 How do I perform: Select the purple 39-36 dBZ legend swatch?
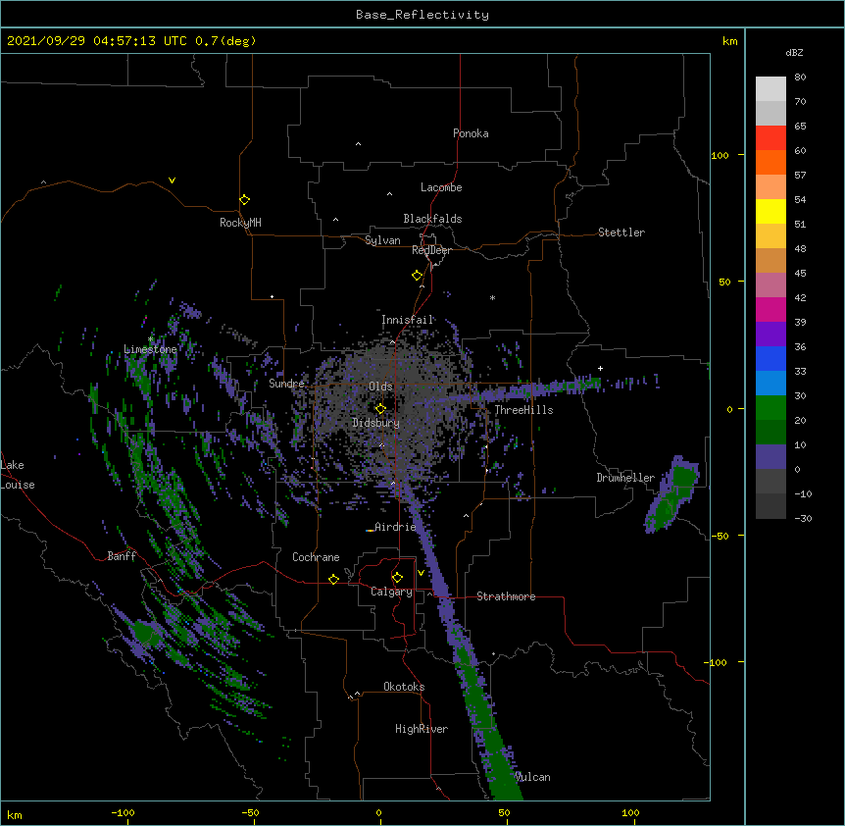point(770,335)
